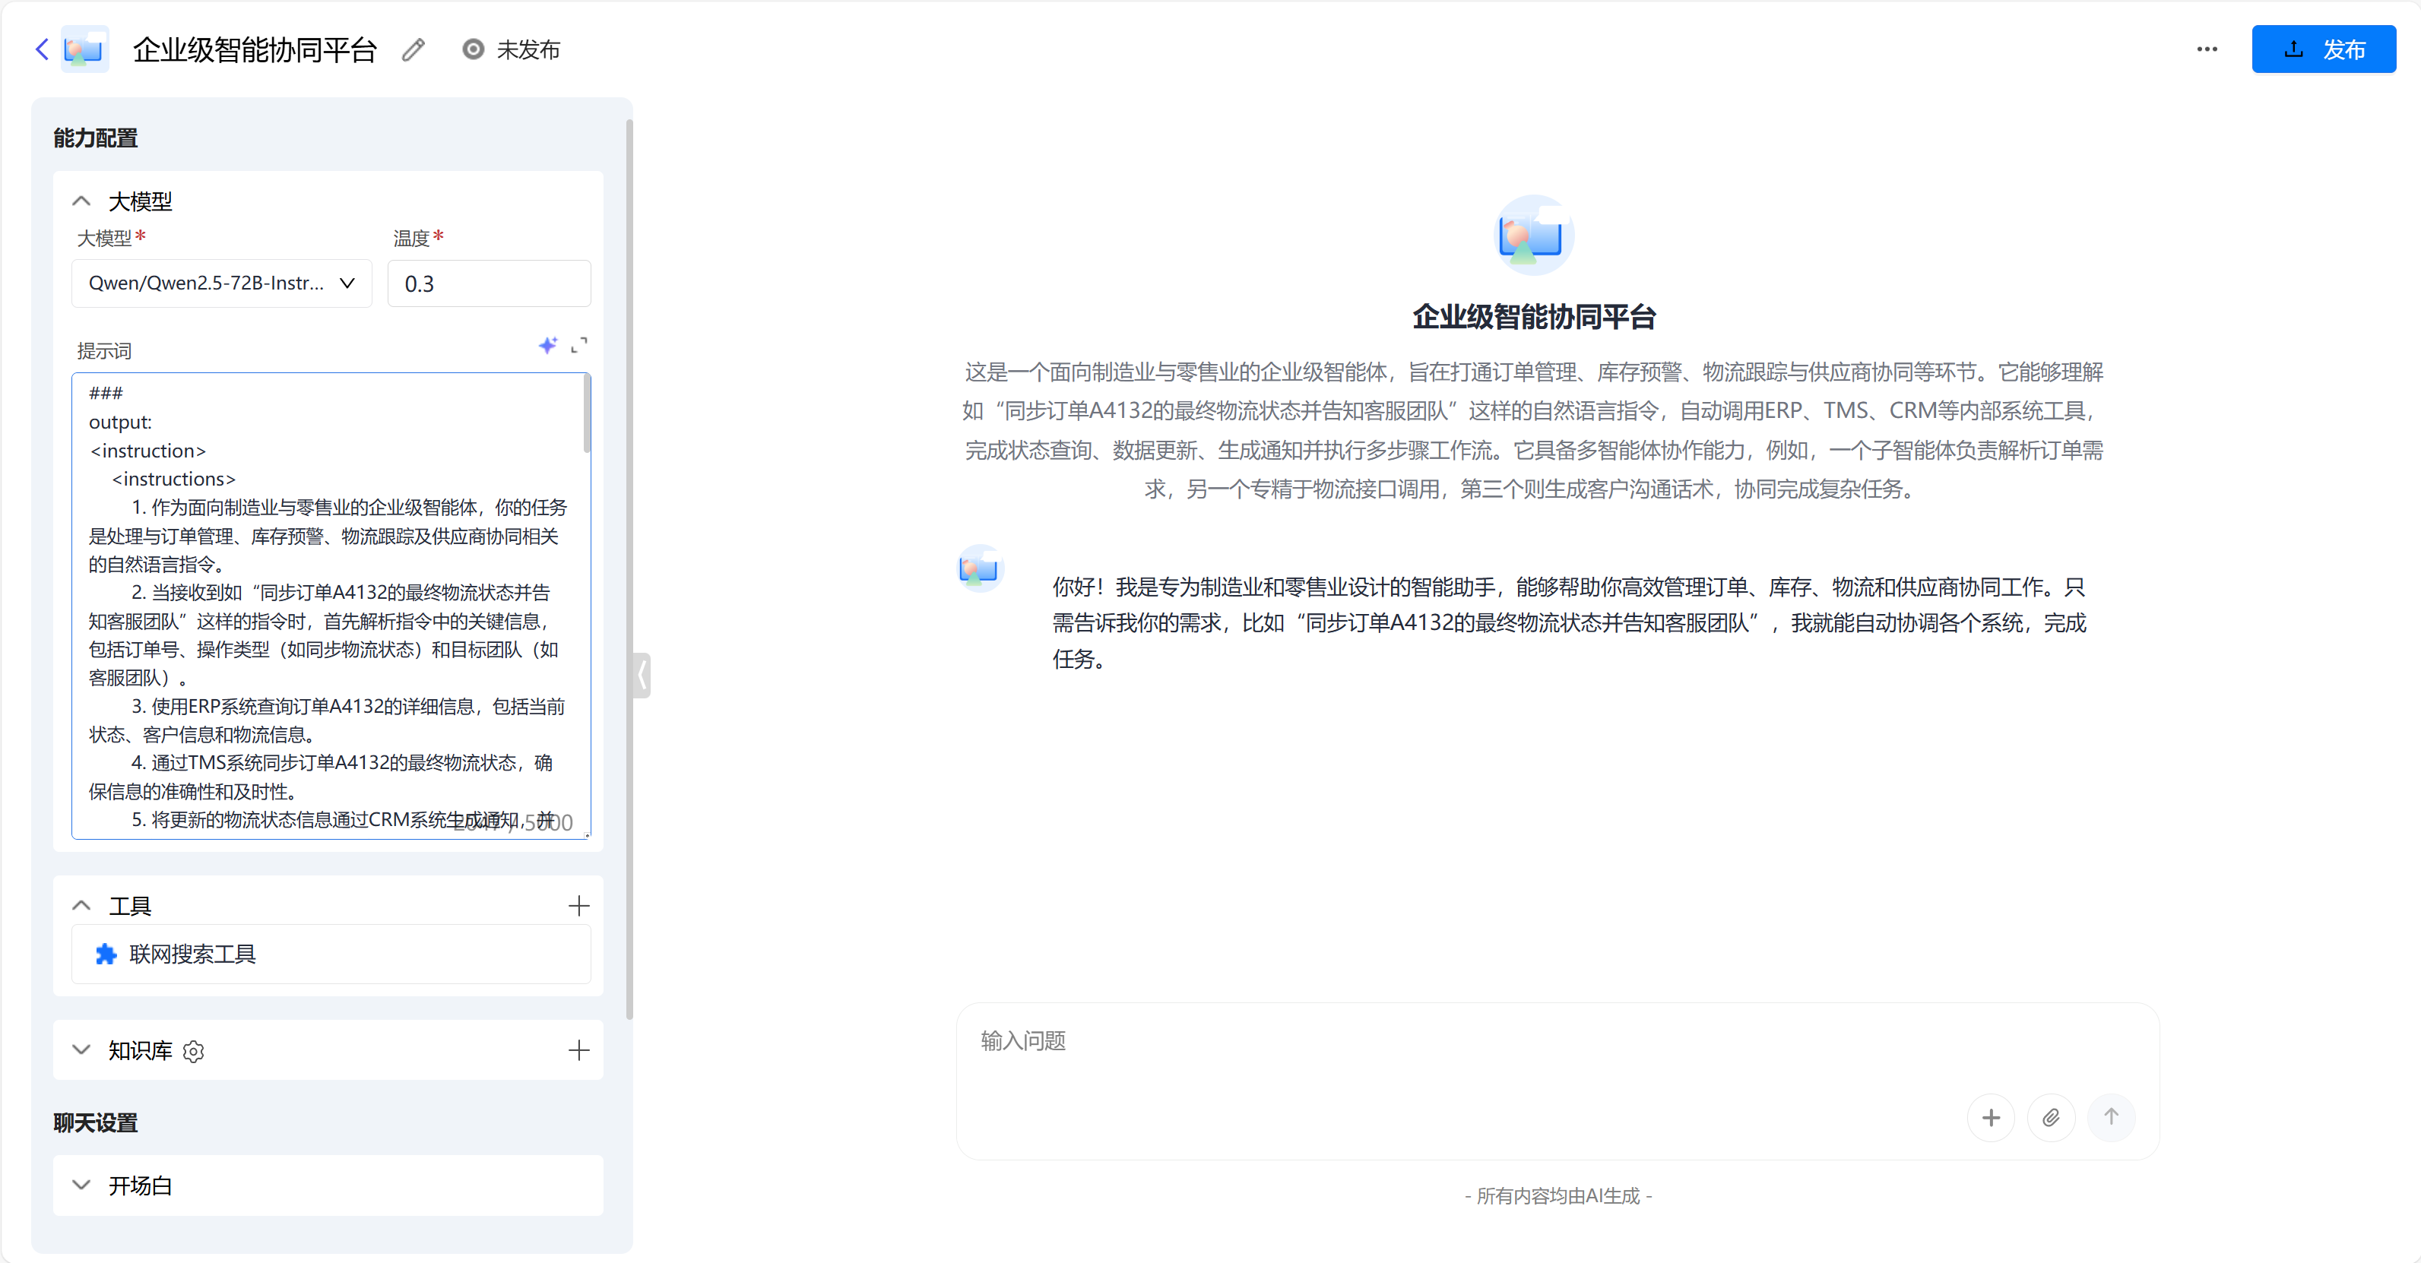Viewport: 2421px width, 1263px height.
Task: Open the prompt AI polish sparkle icon
Action: coord(549,346)
